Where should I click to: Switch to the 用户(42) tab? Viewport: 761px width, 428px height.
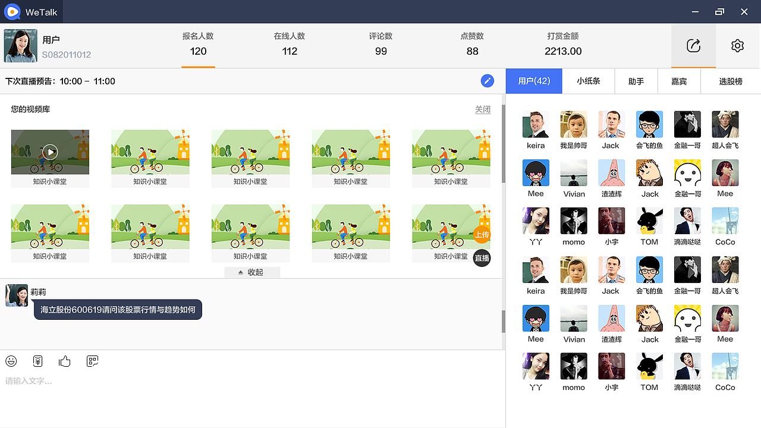(534, 81)
